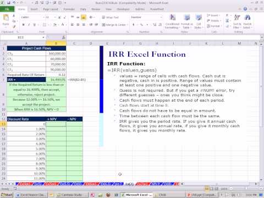Click the Decrease Font Size icon
Viewport: 264px width, 198px height.
(x=65, y=18)
